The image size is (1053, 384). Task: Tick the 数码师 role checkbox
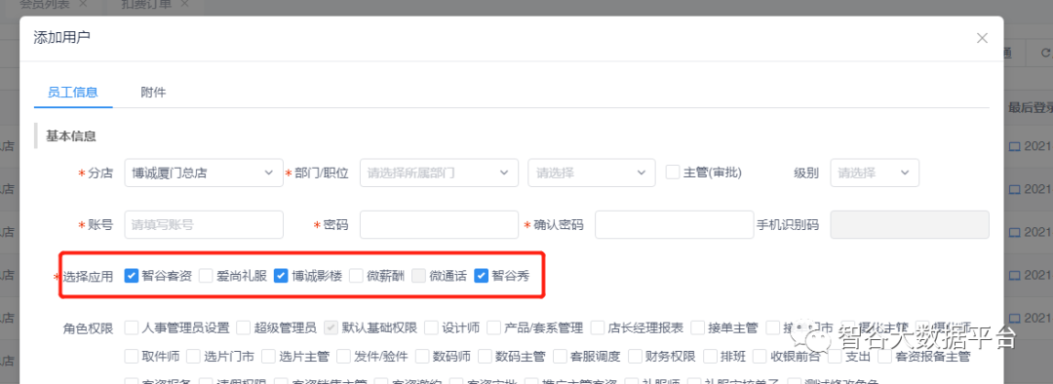coord(422,356)
